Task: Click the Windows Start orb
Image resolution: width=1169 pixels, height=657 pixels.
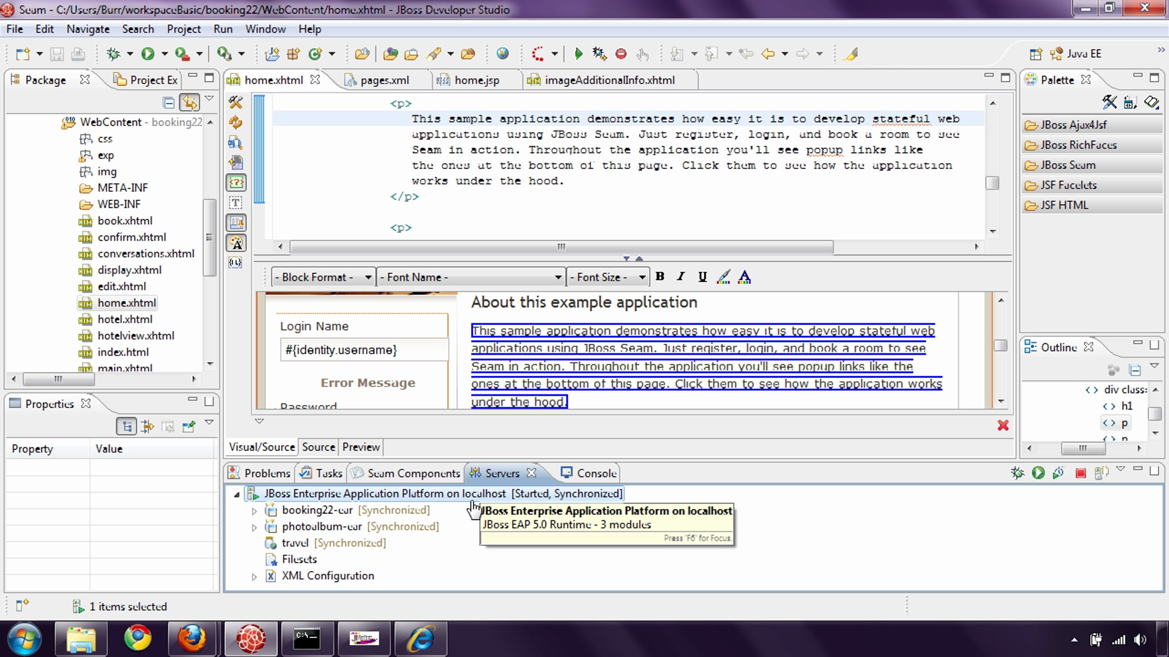Action: point(24,638)
